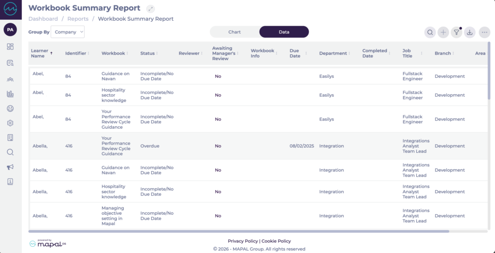
Task: Go to Dashboard in the breadcrumb
Action: pos(43,19)
